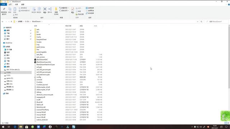
Task: Select the d3dcompiler_47.dll file
Action: click(x=43, y=90)
